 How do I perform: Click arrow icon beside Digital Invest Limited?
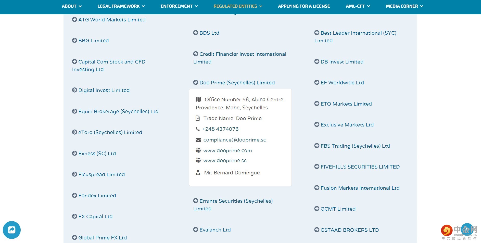pos(74,90)
